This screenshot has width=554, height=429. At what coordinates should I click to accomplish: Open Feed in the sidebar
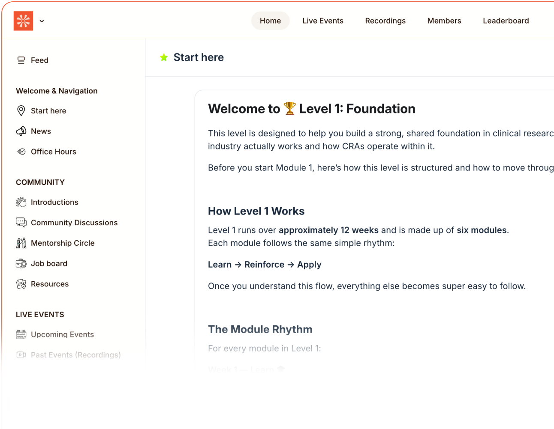[39, 60]
